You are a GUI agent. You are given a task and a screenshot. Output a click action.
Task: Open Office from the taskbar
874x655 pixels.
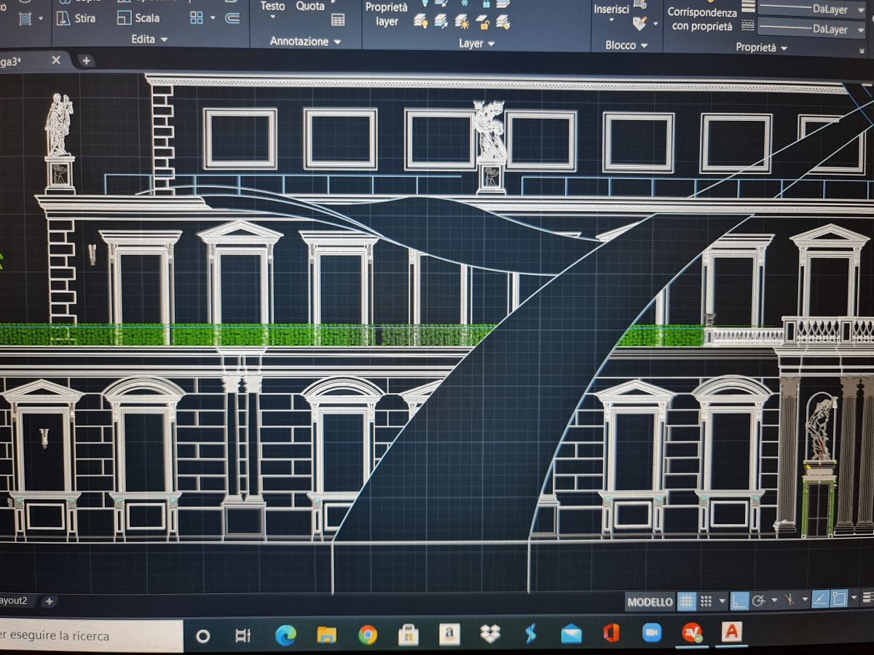612,633
